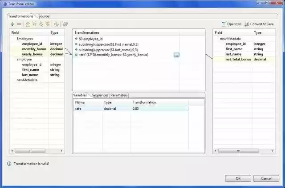Screen dimensions: 285x188
Task: Open the ellipsis editor for rate transformation
Action: click(x=176, y=55)
